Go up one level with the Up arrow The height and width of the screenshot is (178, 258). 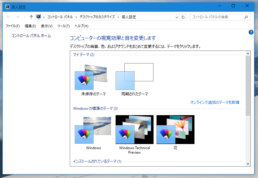point(31,17)
